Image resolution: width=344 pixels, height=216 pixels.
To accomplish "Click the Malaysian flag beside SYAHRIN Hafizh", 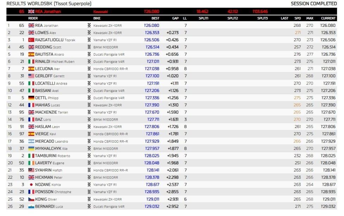I will pos(31,170).
